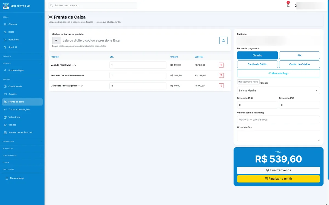Expand the WHATSAPP sidebar section
The width and height of the screenshot is (329, 205).
click(x=22, y=148)
